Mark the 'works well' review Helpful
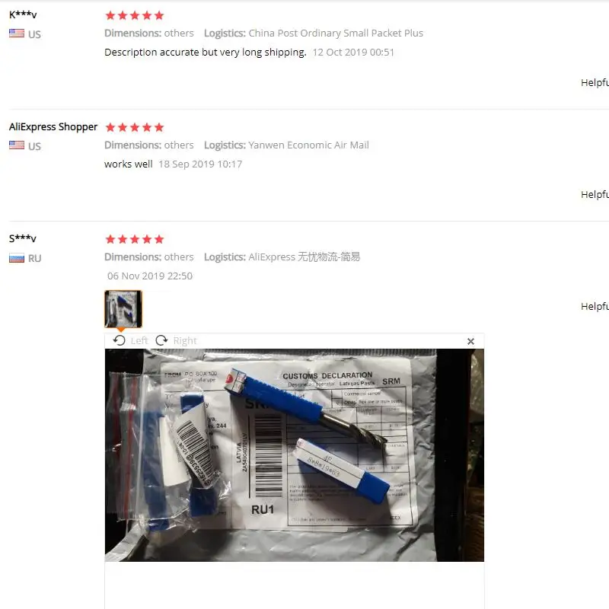Viewport: 609px width, 609px height. click(x=595, y=195)
